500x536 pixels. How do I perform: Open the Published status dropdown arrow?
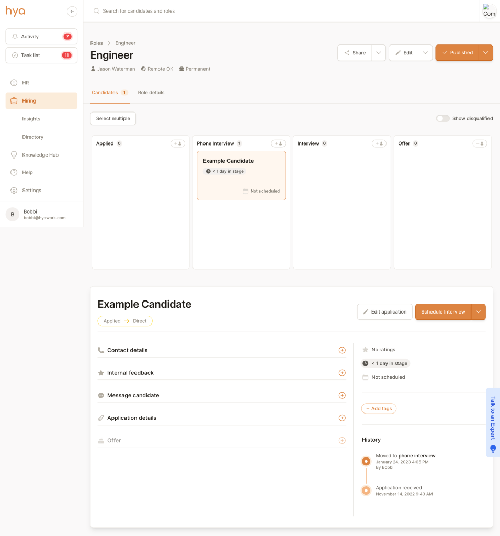pyautogui.click(x=486, y=53)
